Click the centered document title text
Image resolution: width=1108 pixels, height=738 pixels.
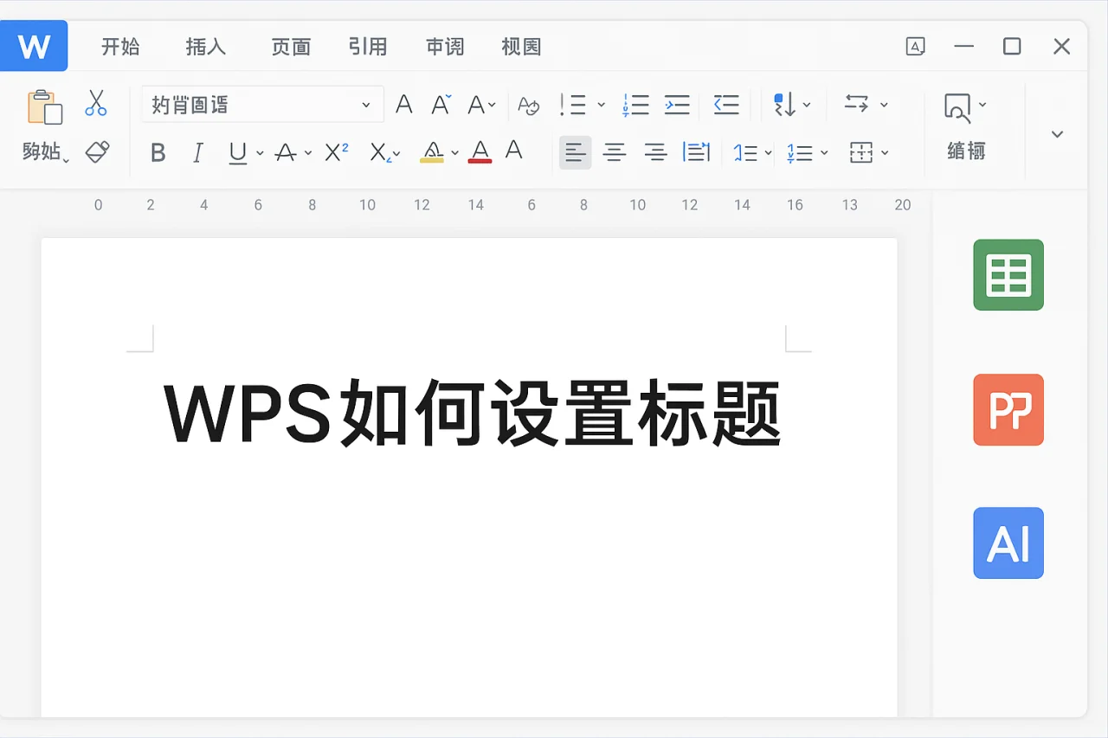[472, 413]
